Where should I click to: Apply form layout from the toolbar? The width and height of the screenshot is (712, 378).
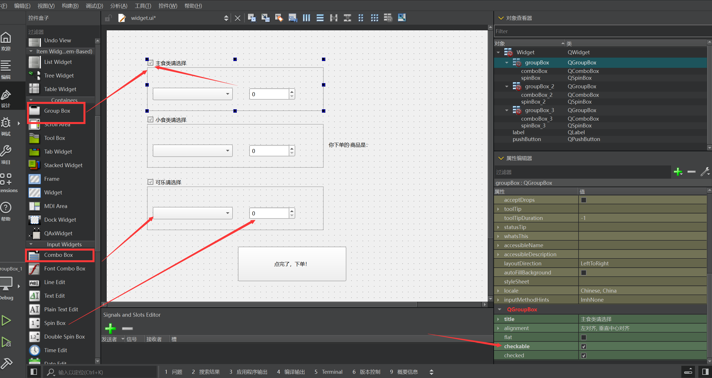[x=361, y=18]
